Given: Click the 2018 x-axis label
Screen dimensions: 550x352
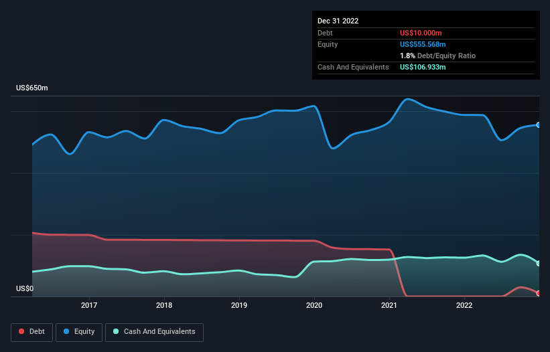Looking at the screenshot, I should point(164,305).
